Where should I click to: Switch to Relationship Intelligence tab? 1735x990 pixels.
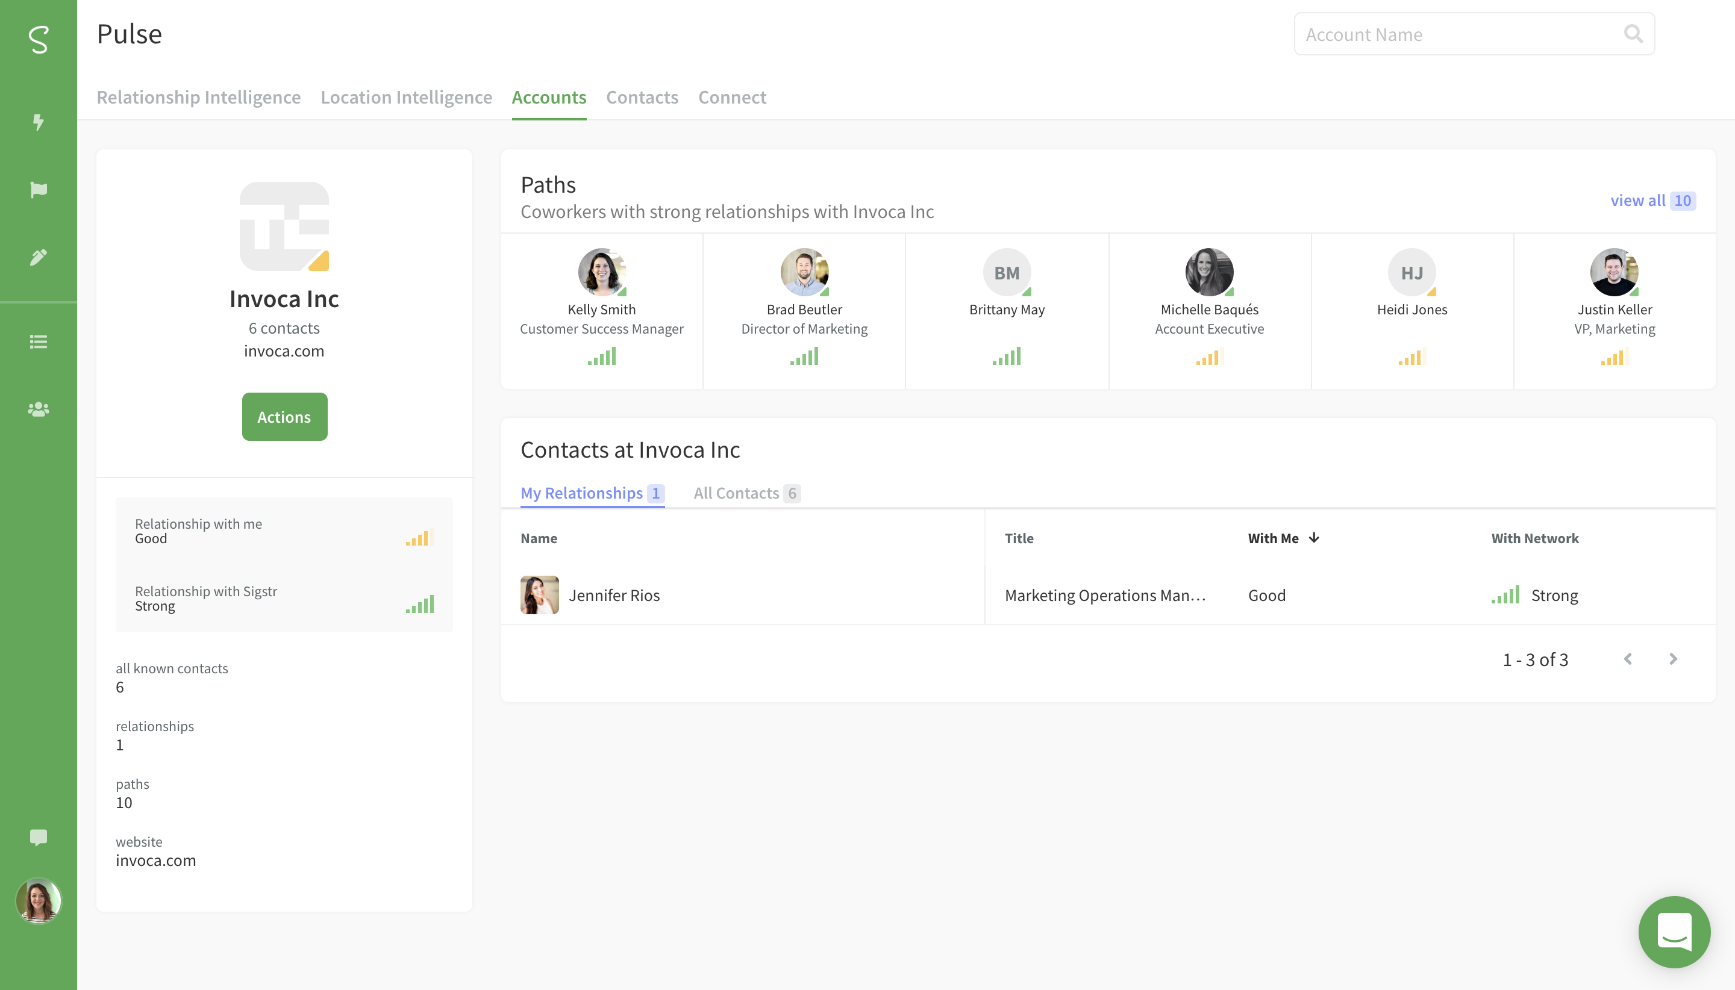pyautogui.click(x=199, y=97)
